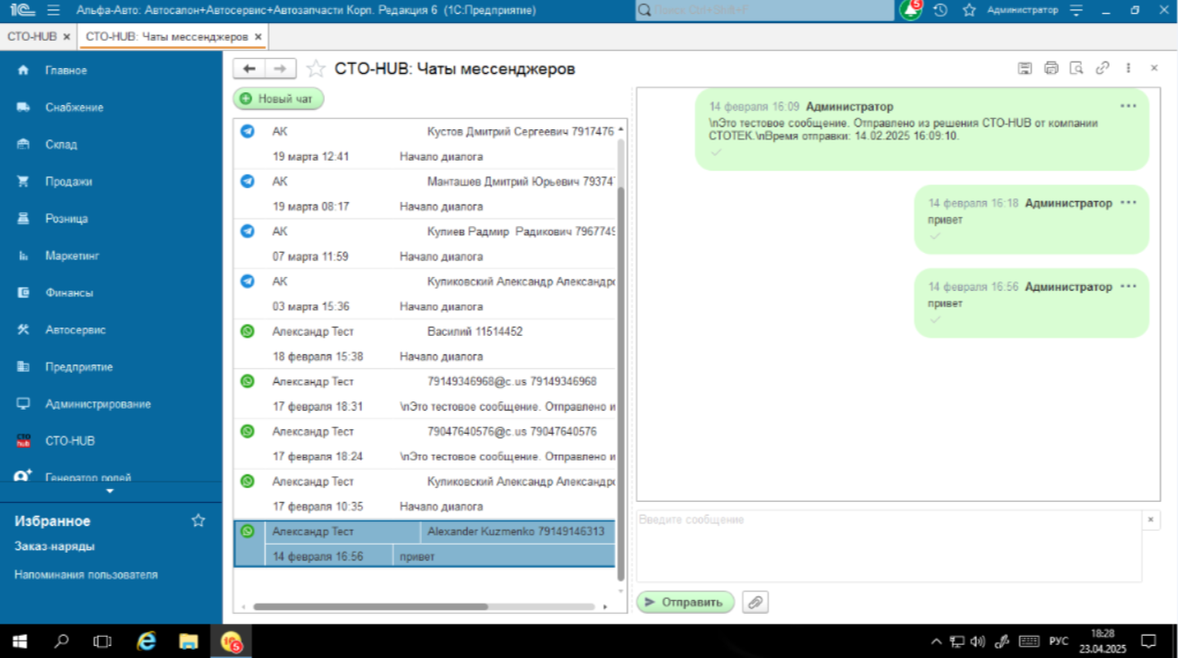
Task: Close the СТО-HUB tab
Action: [66, 37]
